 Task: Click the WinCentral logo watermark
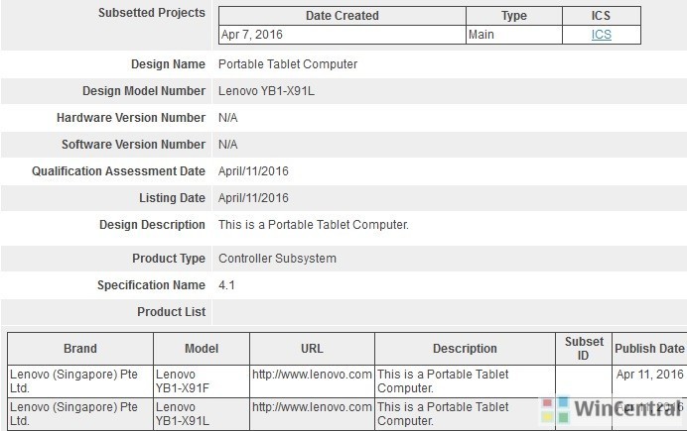pos(613,409)
